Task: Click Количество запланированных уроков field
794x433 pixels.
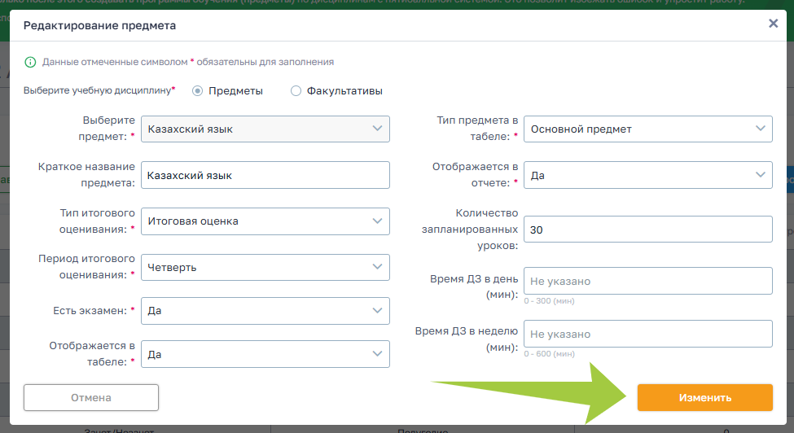Action: [647, 230]
